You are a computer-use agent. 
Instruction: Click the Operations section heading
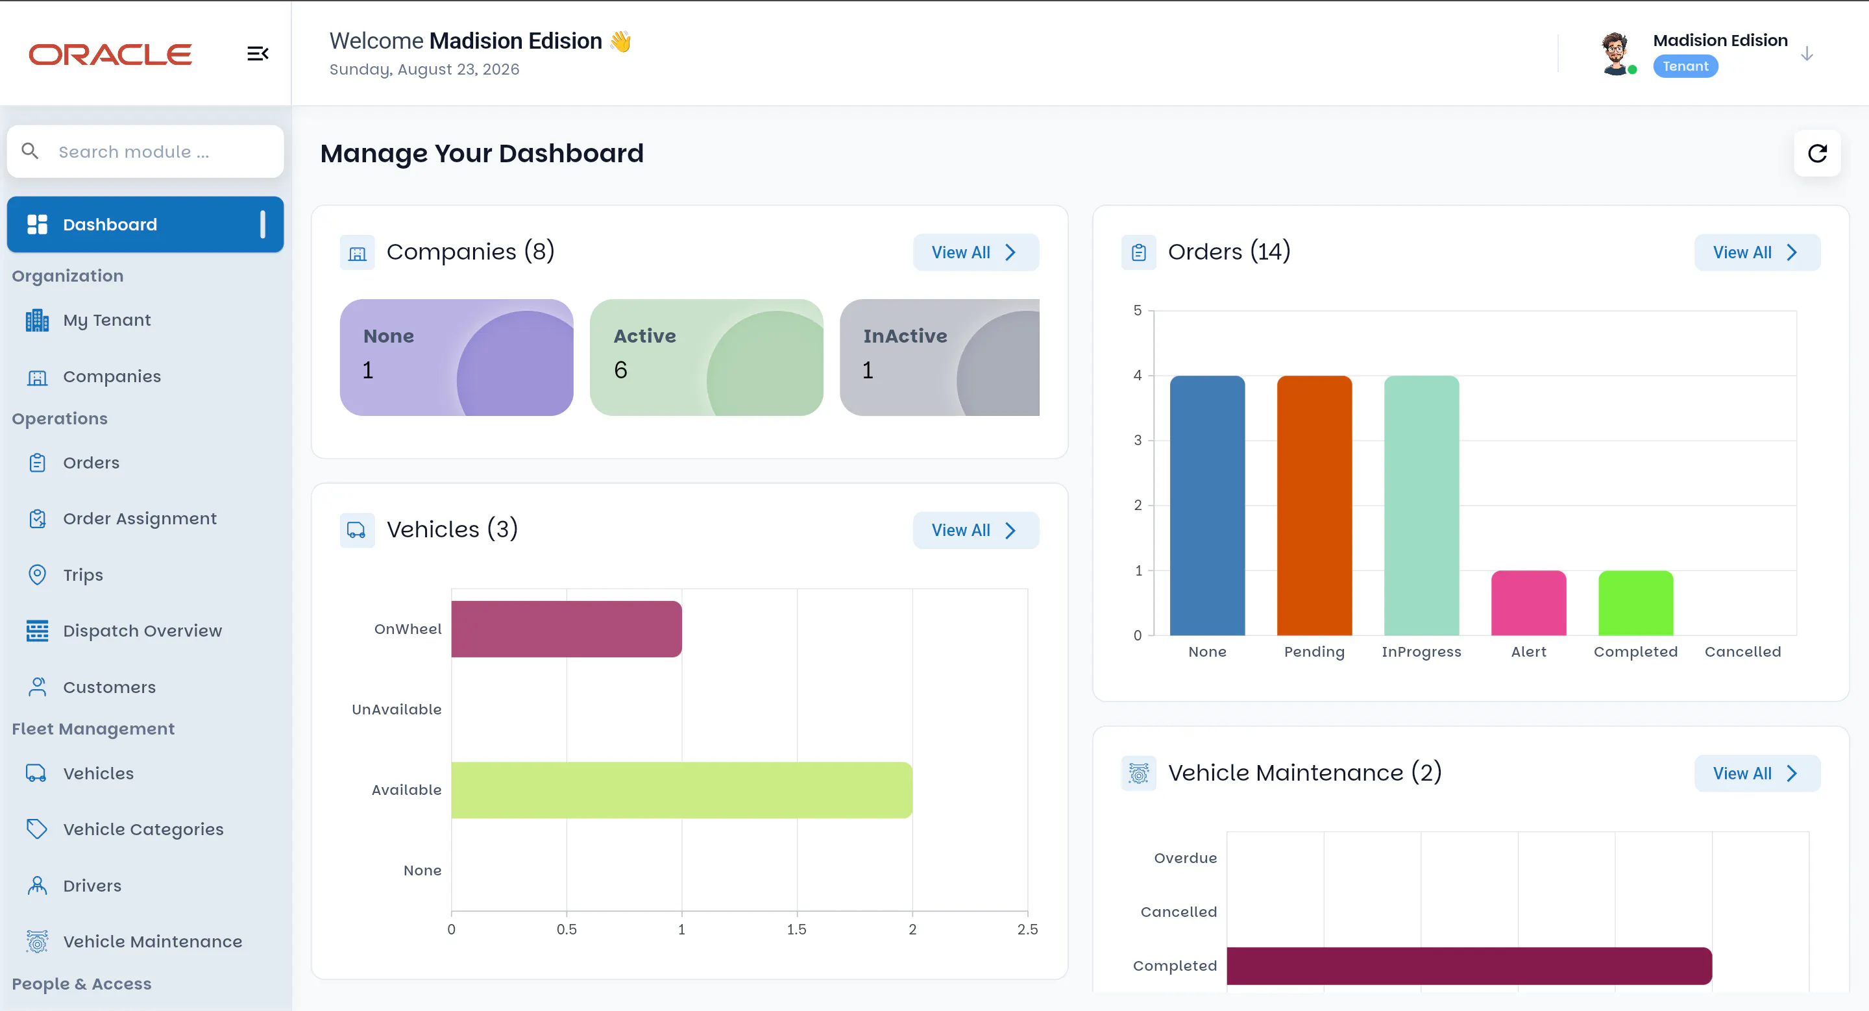pyautogui.click(x=60, y=419)
